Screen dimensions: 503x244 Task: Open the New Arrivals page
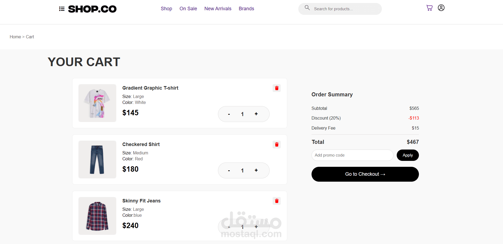pos(218,8)
